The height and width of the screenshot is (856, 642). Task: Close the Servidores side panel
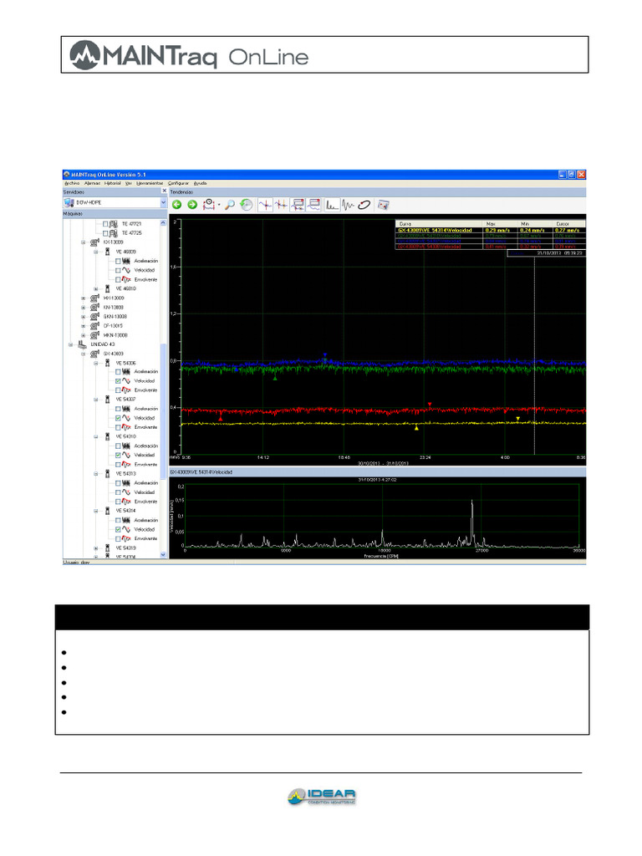point(163,191)
